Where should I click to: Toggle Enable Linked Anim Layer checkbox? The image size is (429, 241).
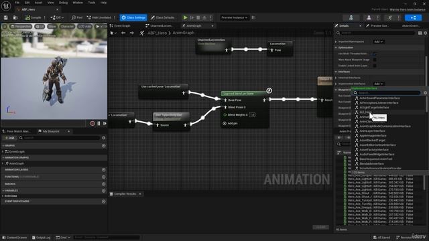[375, 66]
